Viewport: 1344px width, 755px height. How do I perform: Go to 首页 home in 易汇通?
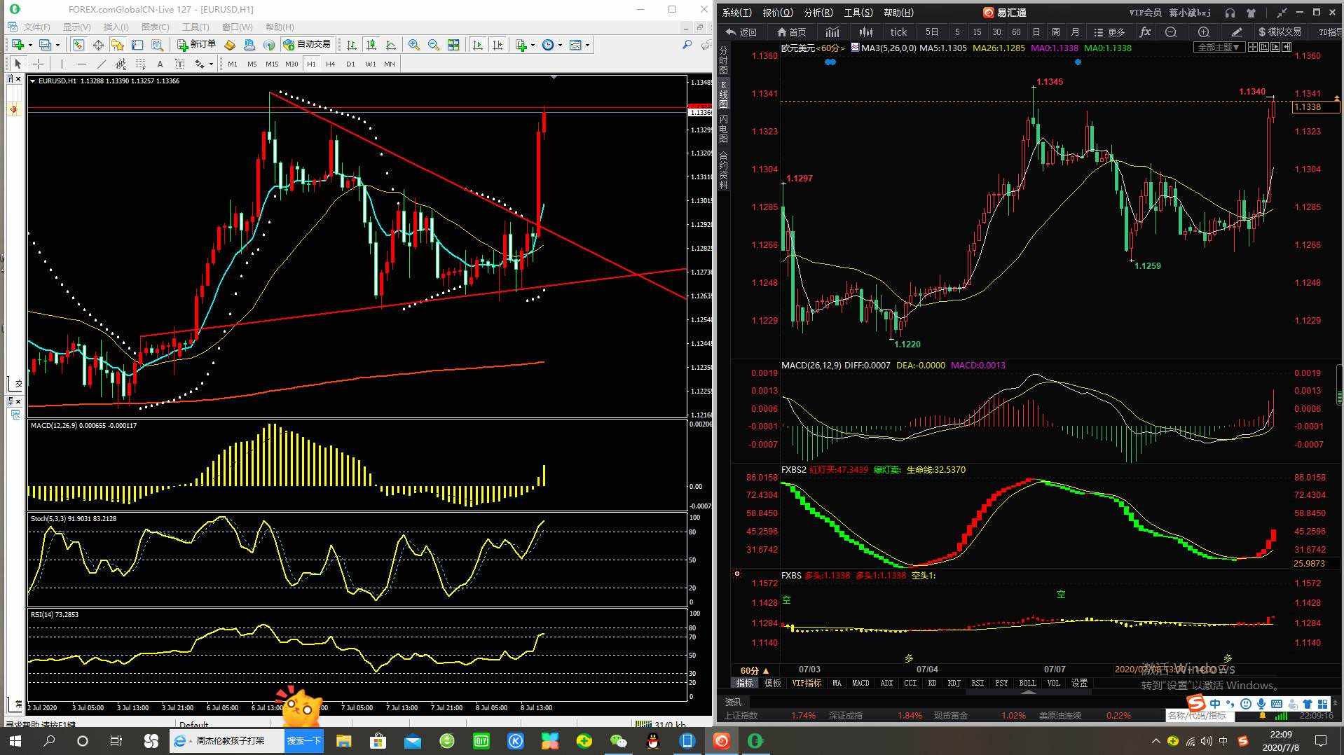click(x=792, y=32)
